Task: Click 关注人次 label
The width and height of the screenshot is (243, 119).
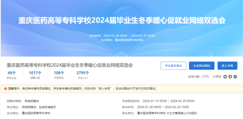Action: click(x=83, y=78)
